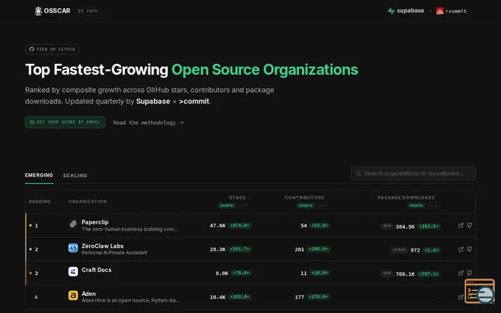This screenshot has width=501, height=313.
Task: Click the CARGO tag in ZeroClaw Labs row
Action: point(399,250)
